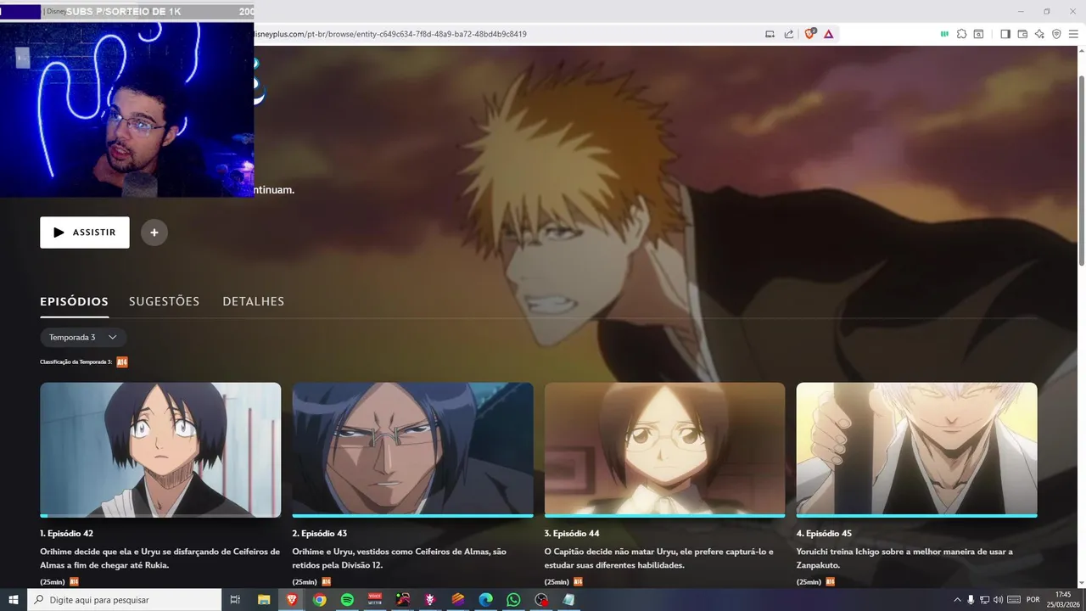Open WhatsApp from the taskbar
Viewport: 1086px width, 611px height.
513,600
